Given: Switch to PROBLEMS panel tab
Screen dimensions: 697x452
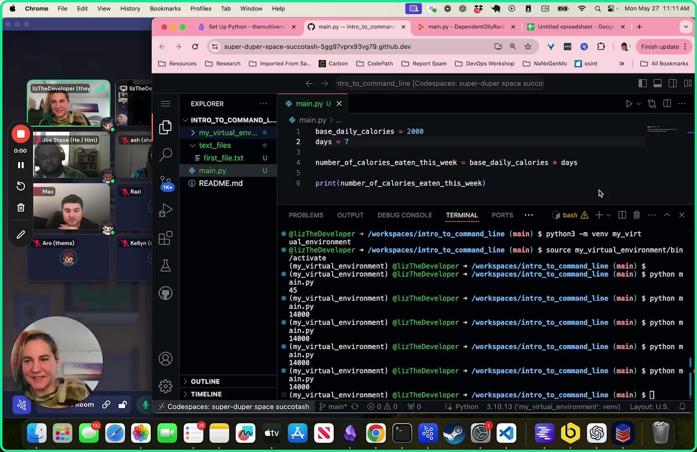Looking at the screenshot, I should tap(306, 215).
